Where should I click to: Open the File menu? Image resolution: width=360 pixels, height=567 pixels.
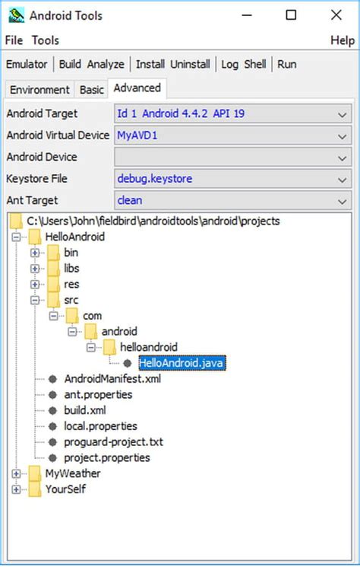[x=14, y=40]
